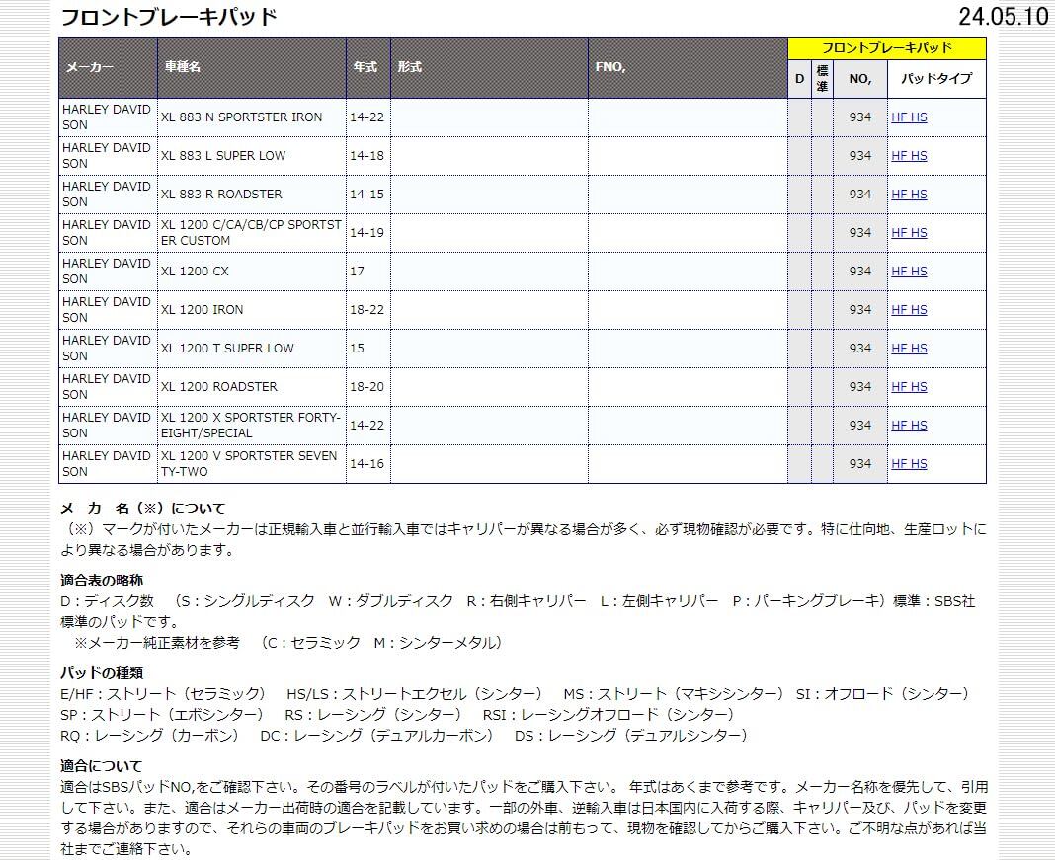Click pad number '934' in the XL 1200 CX row
Viewport: 1055px width, 860px height.
[x=859, y=271]
